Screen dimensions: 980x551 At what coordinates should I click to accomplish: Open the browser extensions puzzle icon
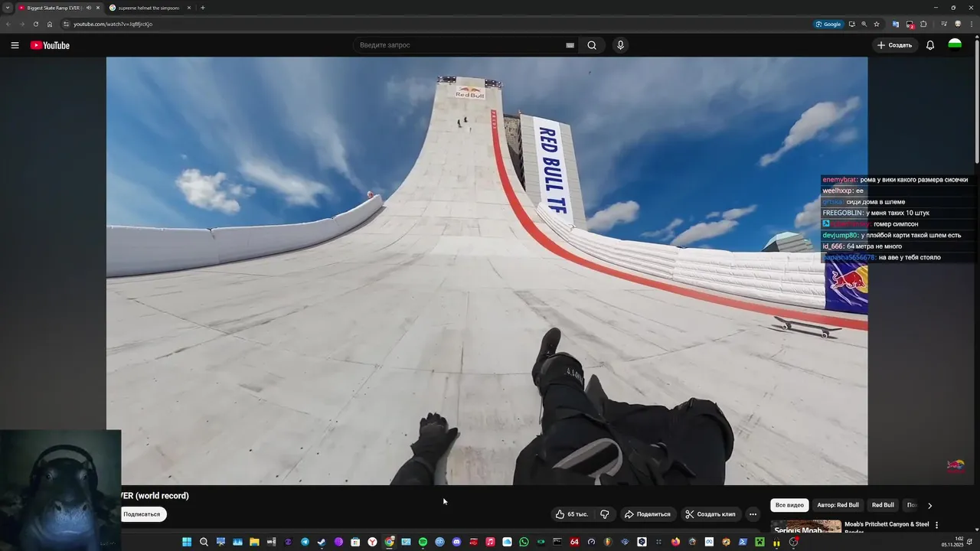point(923,24)
